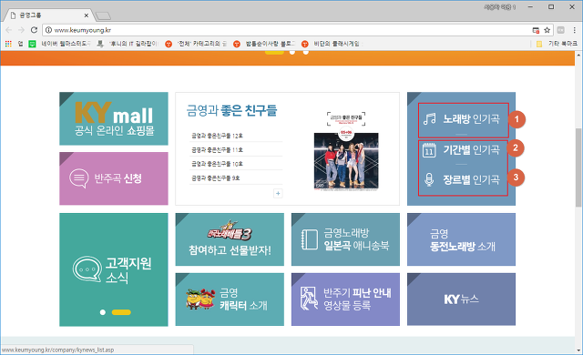Viewport: 583px width, 355px height.
Task: Bookmark this page with the star icon
Action: pos(547,30)
